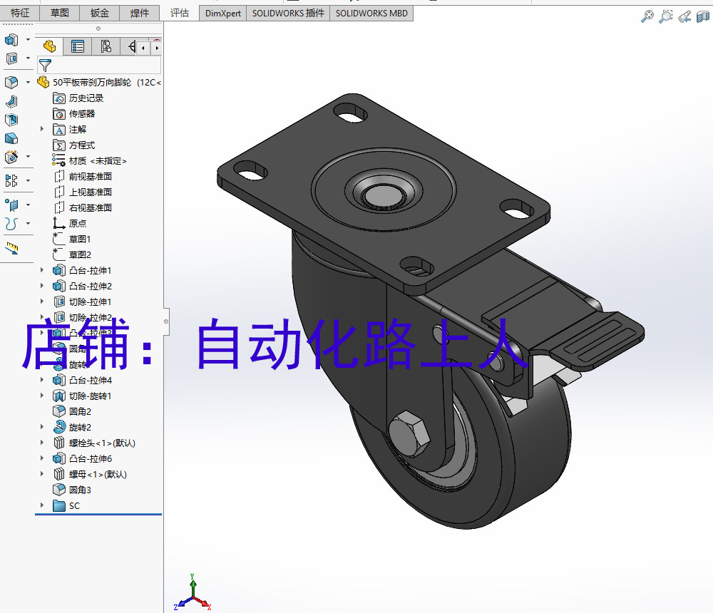Expand the 切除-拉伸1 feature
Image resolution: width=713 pixels, height=613 pixels.
point(42,302)
